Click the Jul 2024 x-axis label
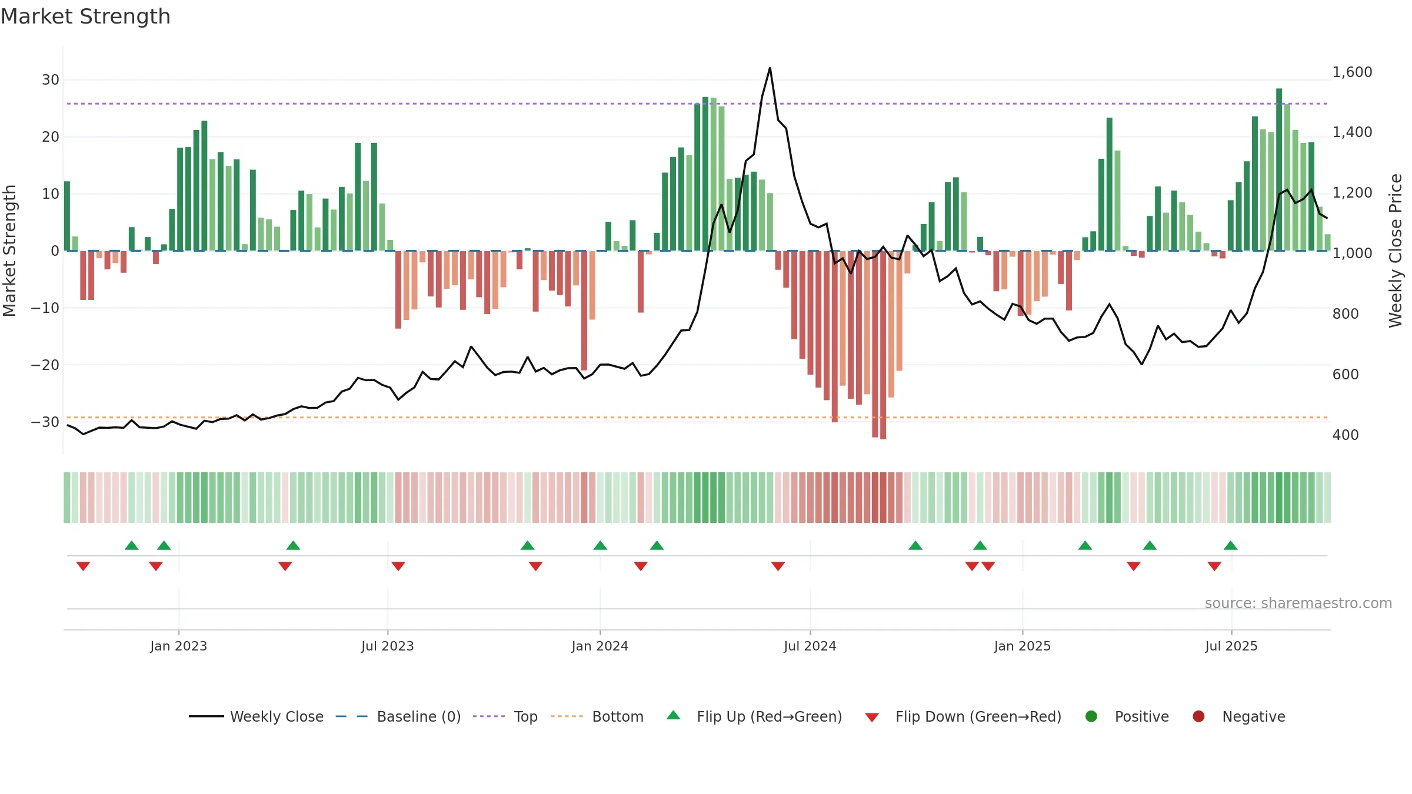Screen dimensions: 1412x794 tap(810, 646)
